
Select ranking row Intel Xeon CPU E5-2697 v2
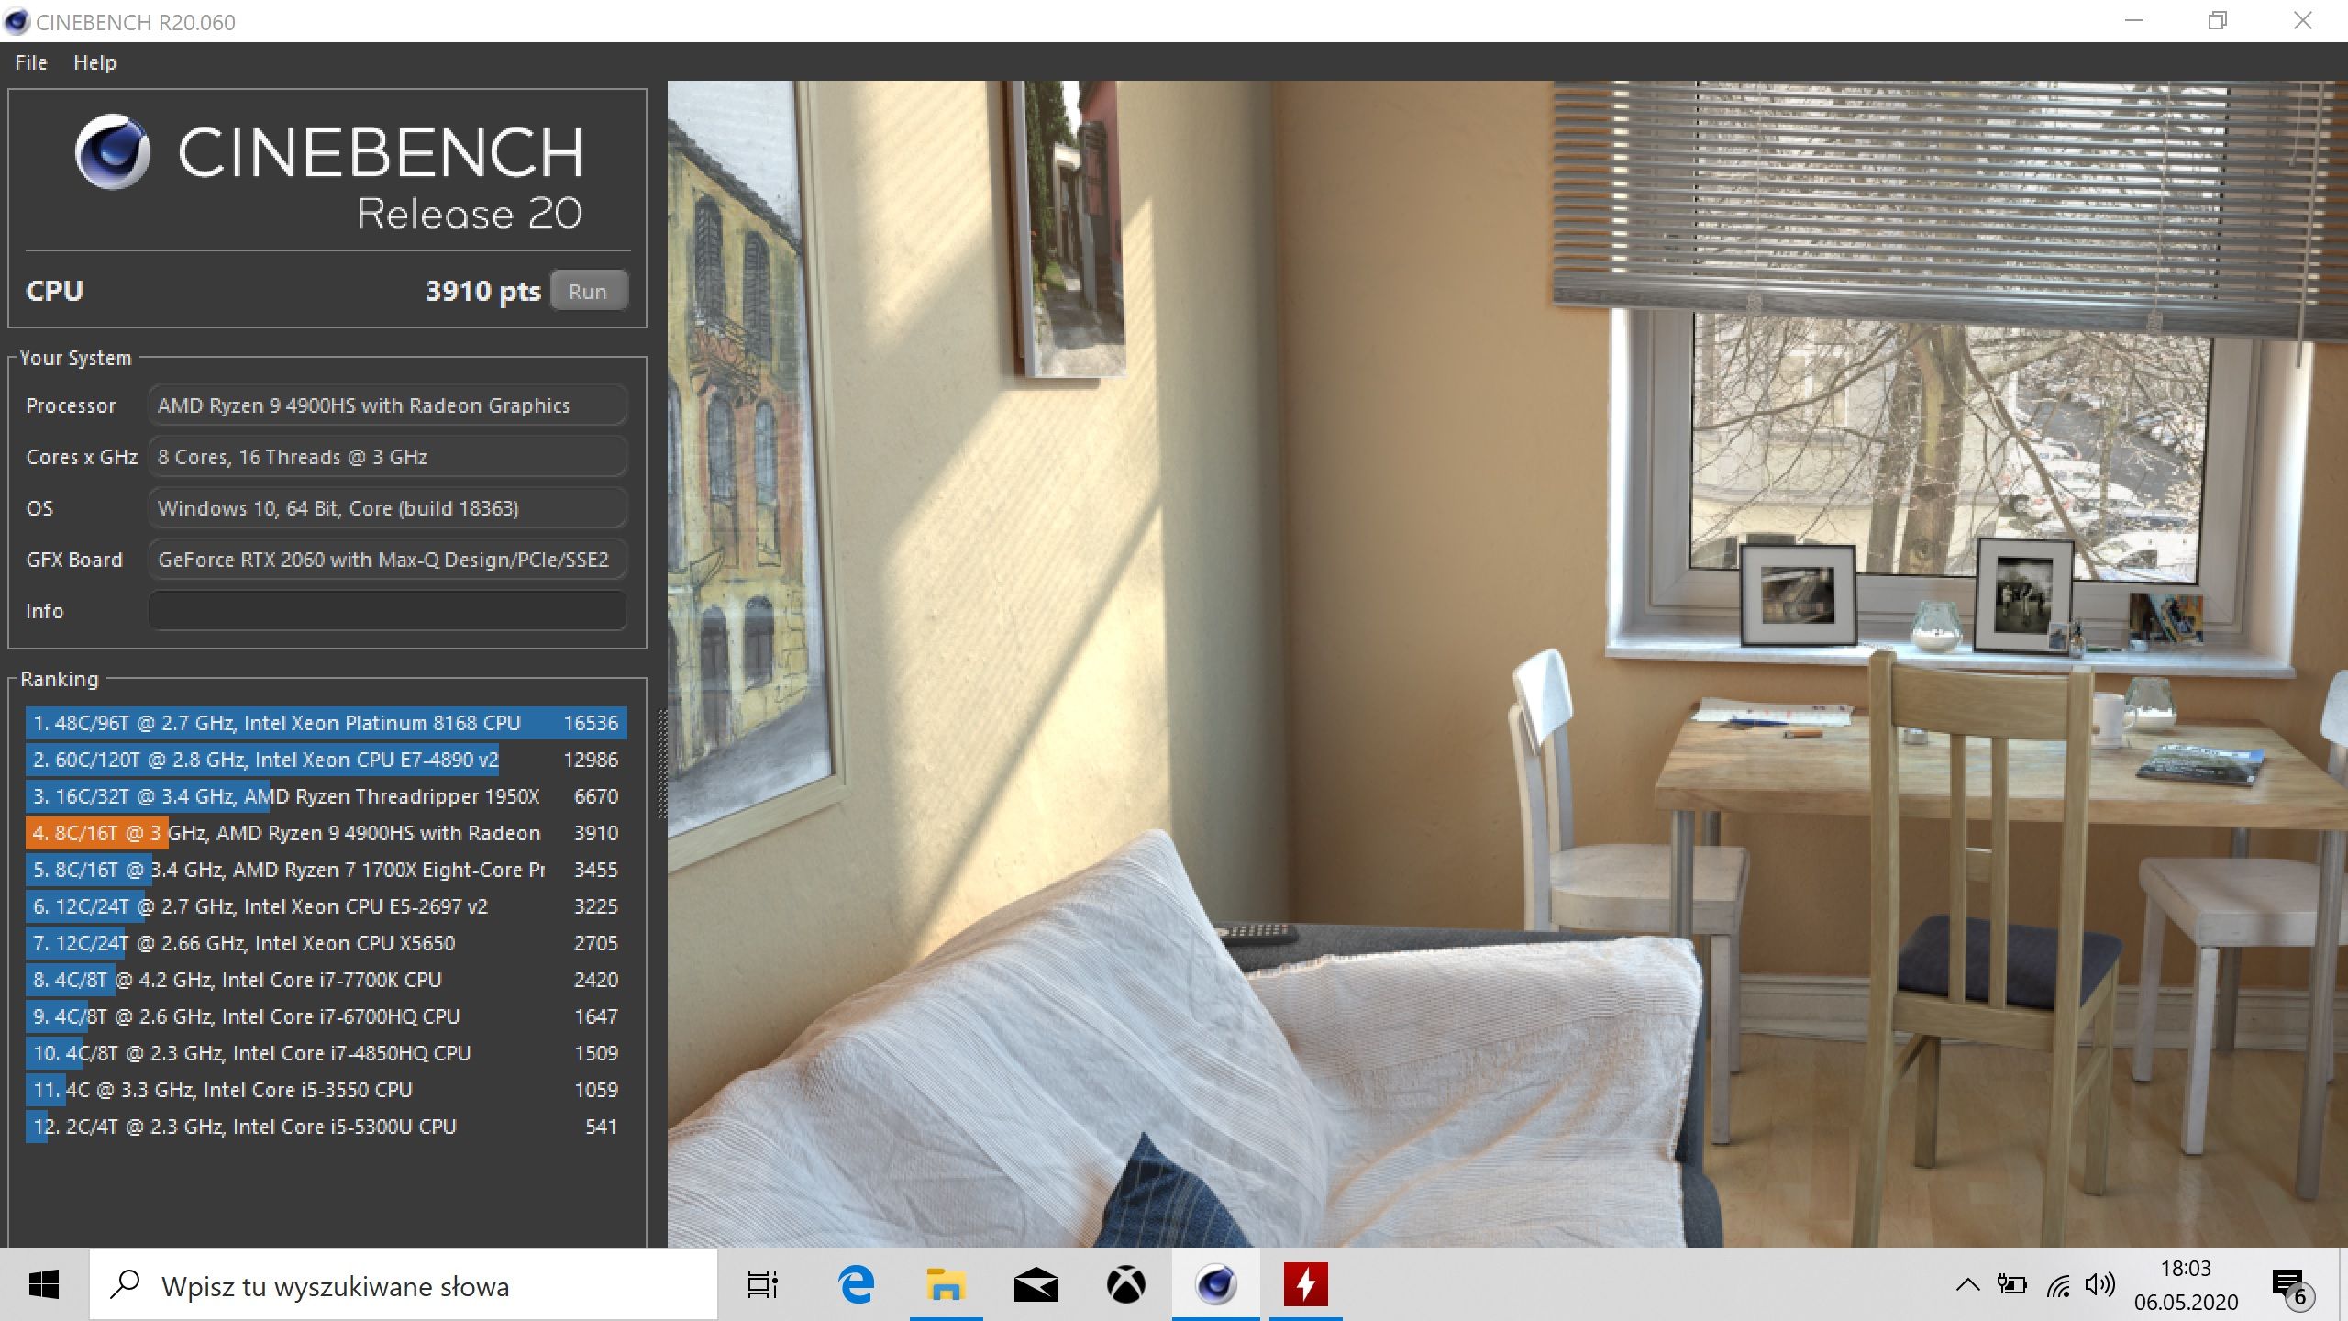pyautogui.click(x=327, y=906)
